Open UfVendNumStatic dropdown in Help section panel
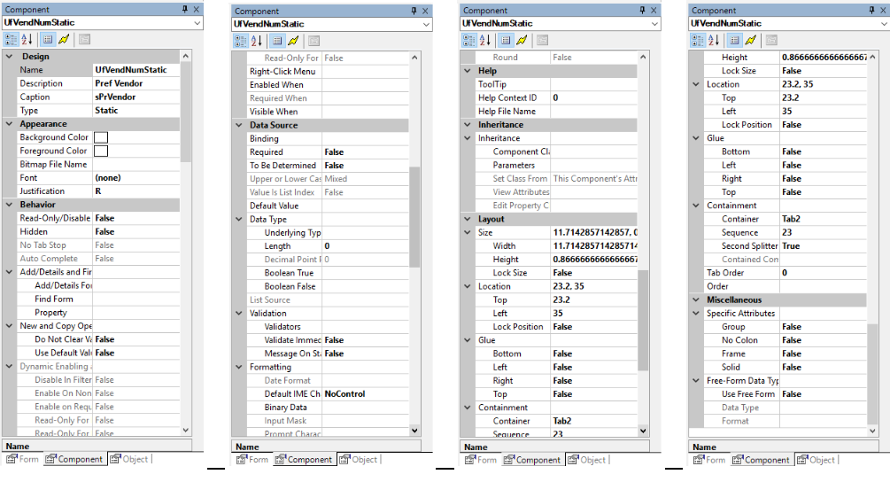890x482 pixels. pos(654,24)
